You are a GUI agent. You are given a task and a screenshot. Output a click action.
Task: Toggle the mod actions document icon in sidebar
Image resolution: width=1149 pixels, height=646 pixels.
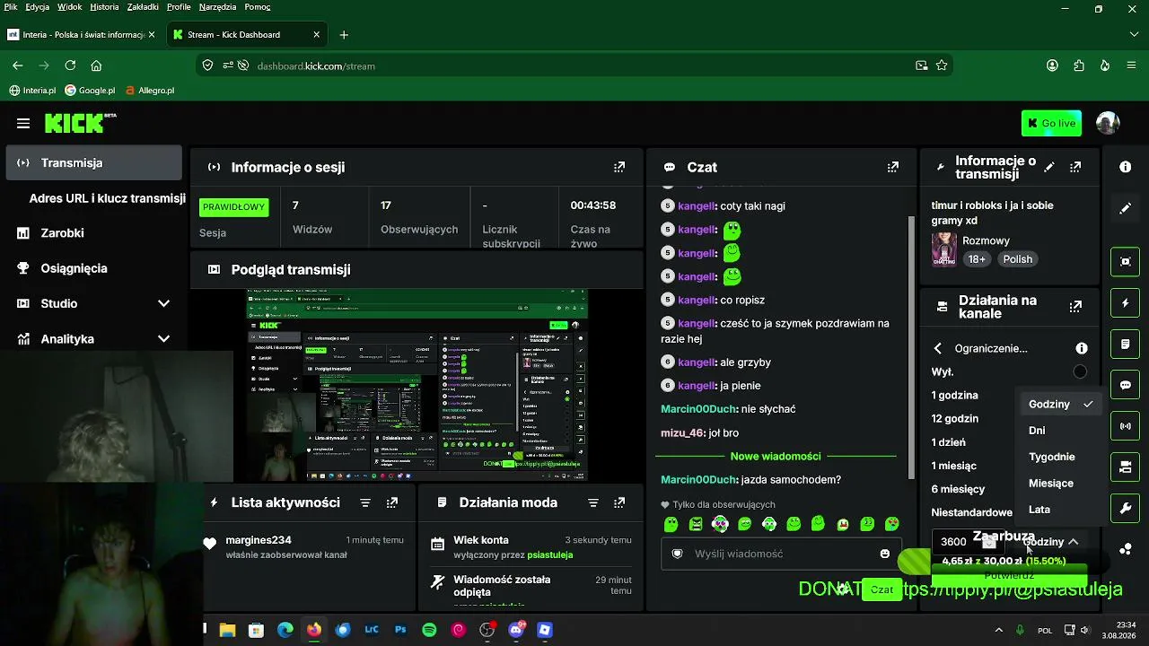click(x=1126, y=345)
